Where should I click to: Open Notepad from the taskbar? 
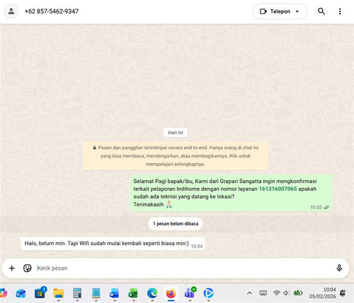(x=96, y=293)
